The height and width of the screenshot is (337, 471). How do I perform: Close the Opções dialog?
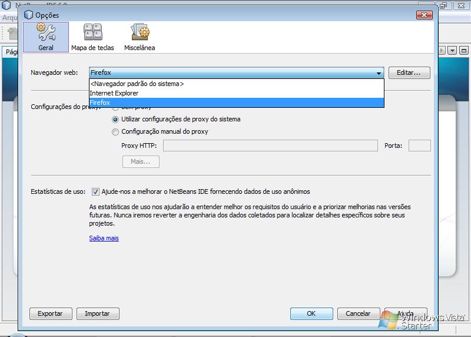(x=424, y=15)
